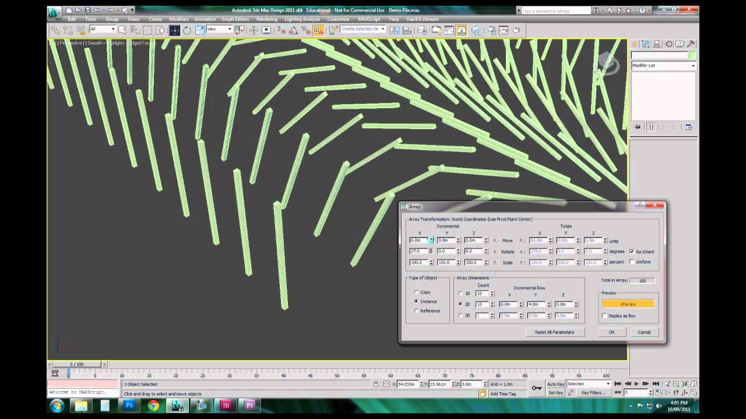Click the 0 / 100 time slider
746x419 pixels.
(76, 364)
